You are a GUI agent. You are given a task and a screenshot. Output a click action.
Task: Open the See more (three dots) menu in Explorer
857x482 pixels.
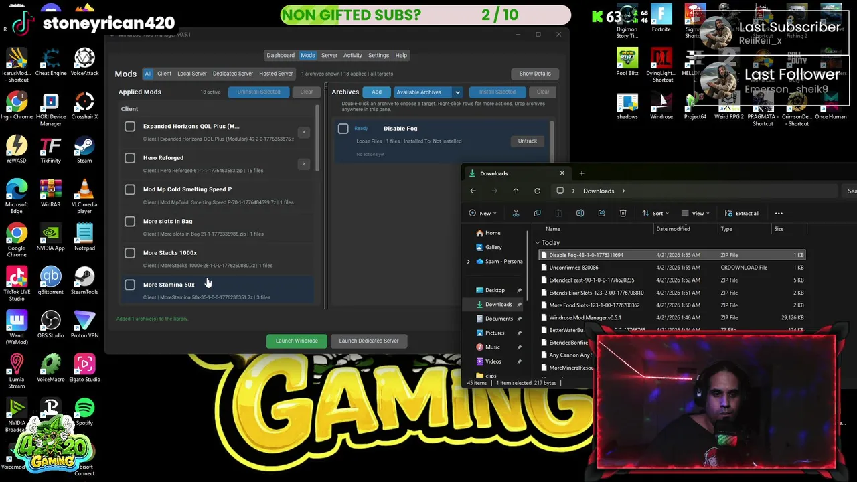click(779, 213)
